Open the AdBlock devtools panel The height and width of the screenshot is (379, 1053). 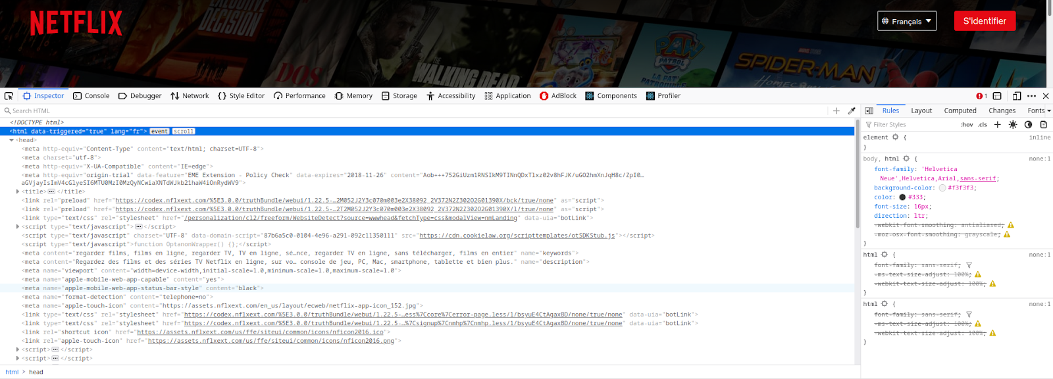[558, 96]
